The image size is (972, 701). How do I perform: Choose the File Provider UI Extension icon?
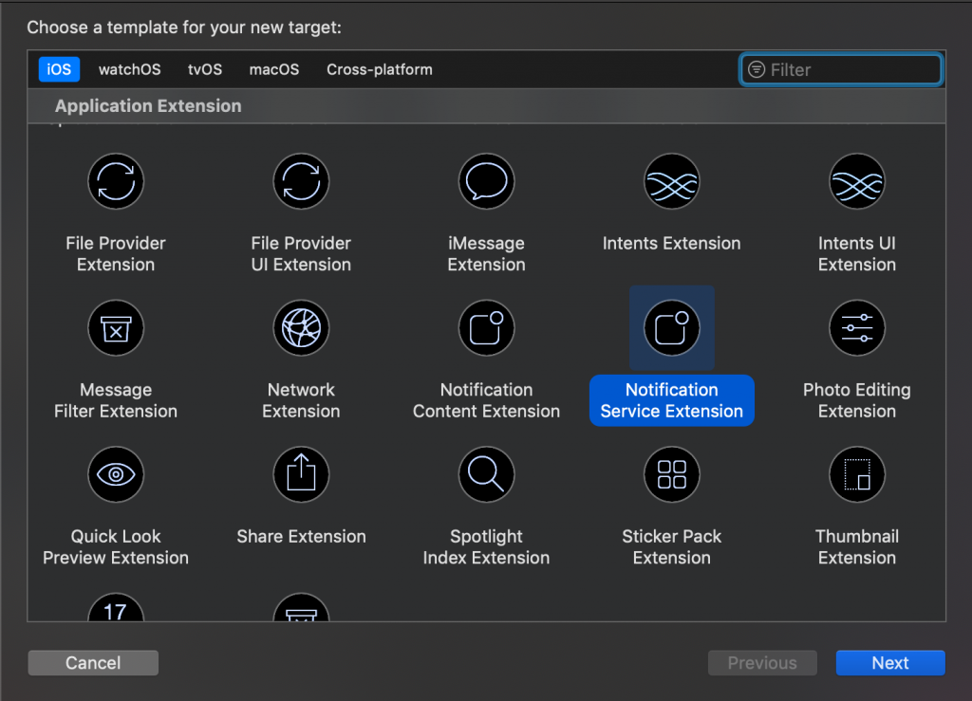pos(301,181)
